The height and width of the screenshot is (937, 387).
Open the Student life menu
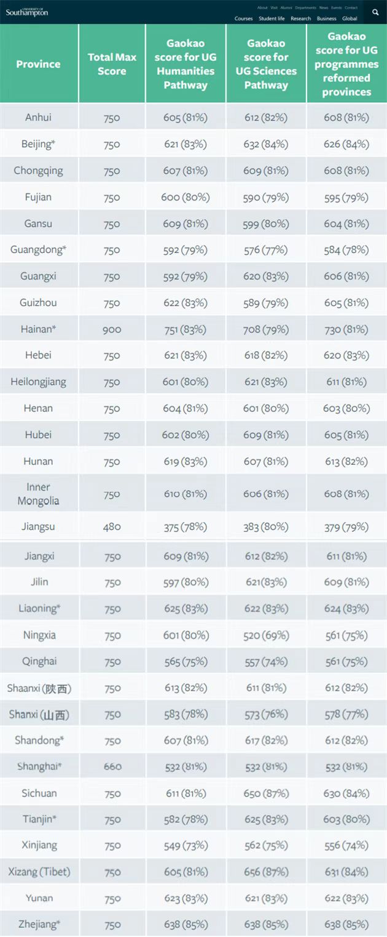coord(272,19)
